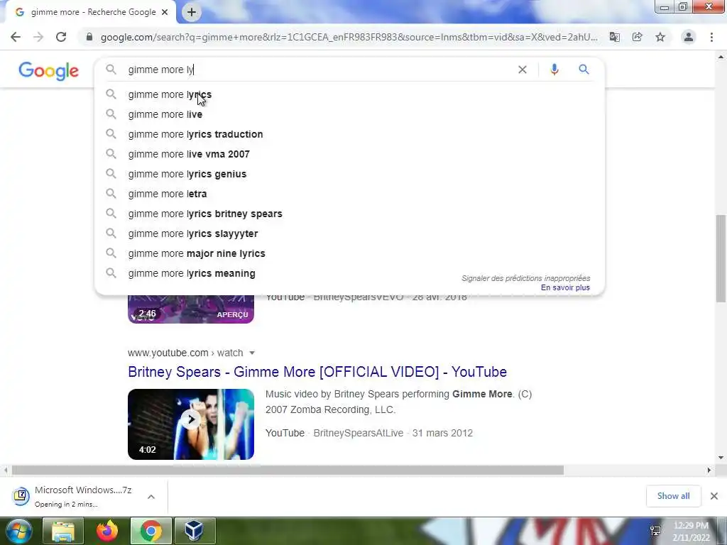View site information via the padlock icon
Viewport: 727px width, 545px height.
click(x=89, y=37)
